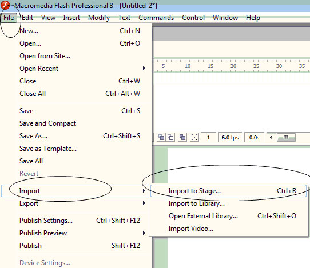Click the timeline scroll left arrow
The height and width of the screenshot is (268, 310).
click(271, 137)
